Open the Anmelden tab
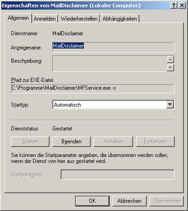This screenshot has width=188, height=211. pos(44,19)
